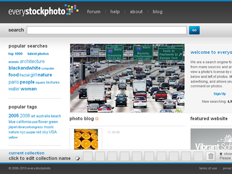Click the trash can icon to empty collection

click(x=211, y=156)
